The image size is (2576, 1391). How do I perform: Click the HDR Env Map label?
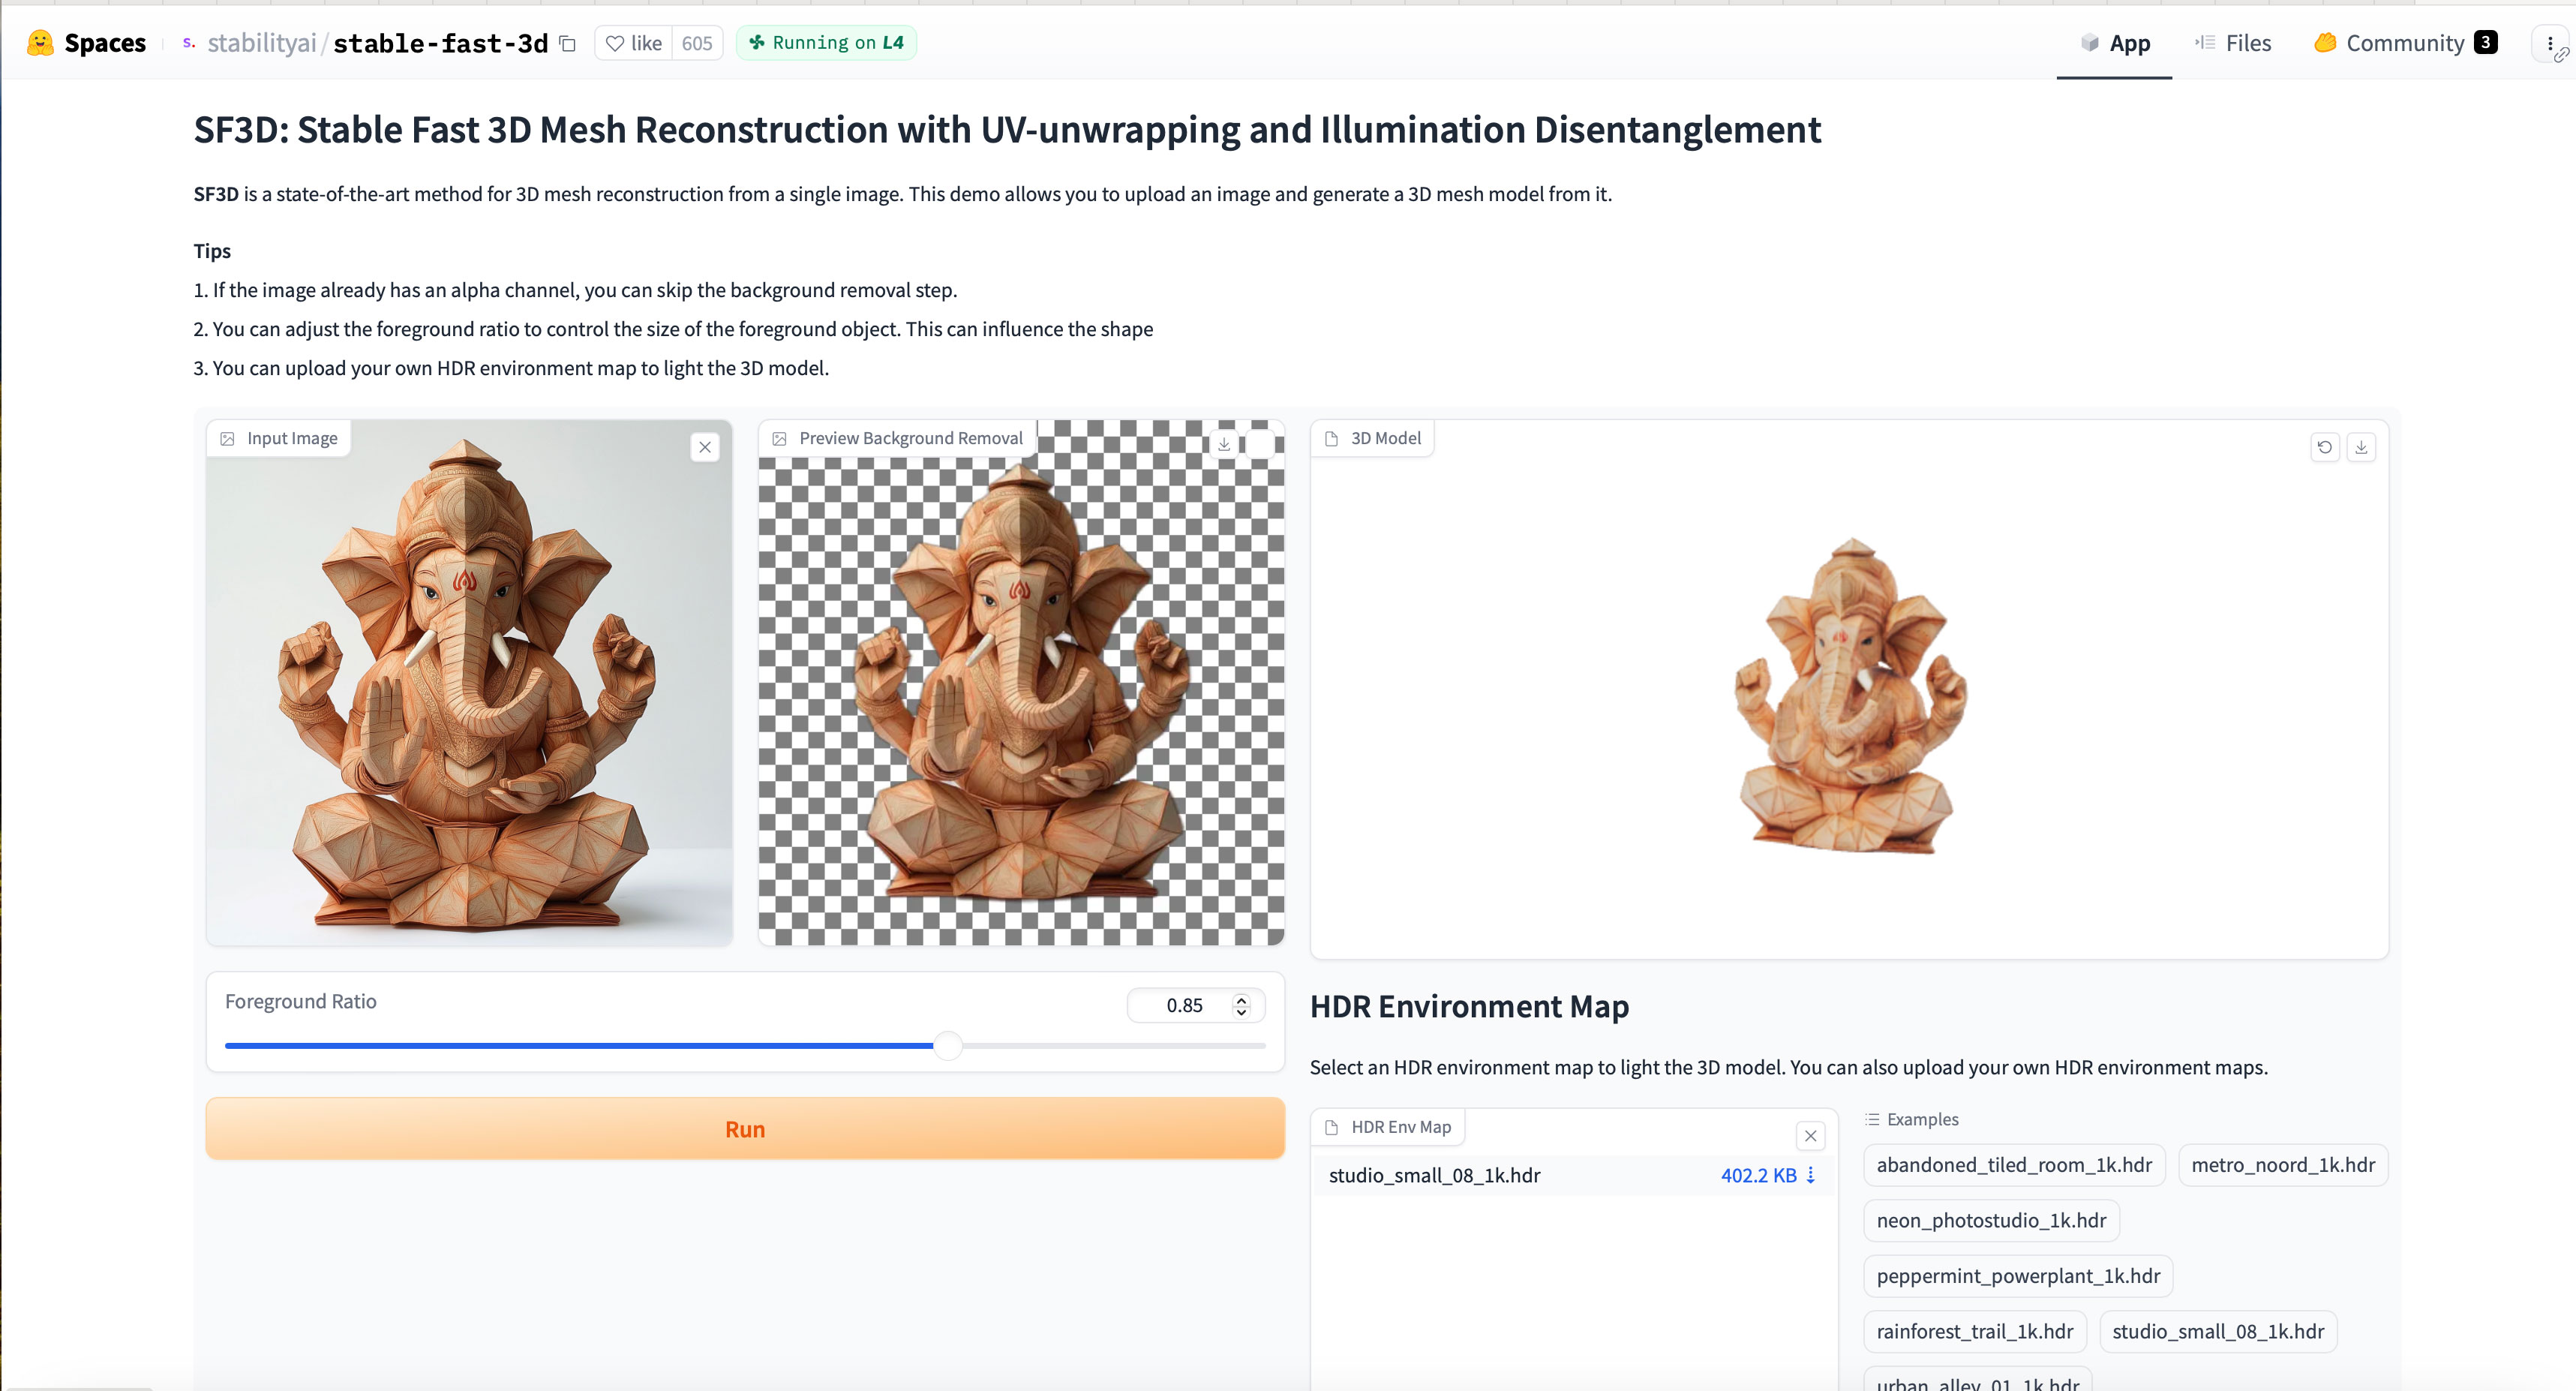[1401, 1127]
